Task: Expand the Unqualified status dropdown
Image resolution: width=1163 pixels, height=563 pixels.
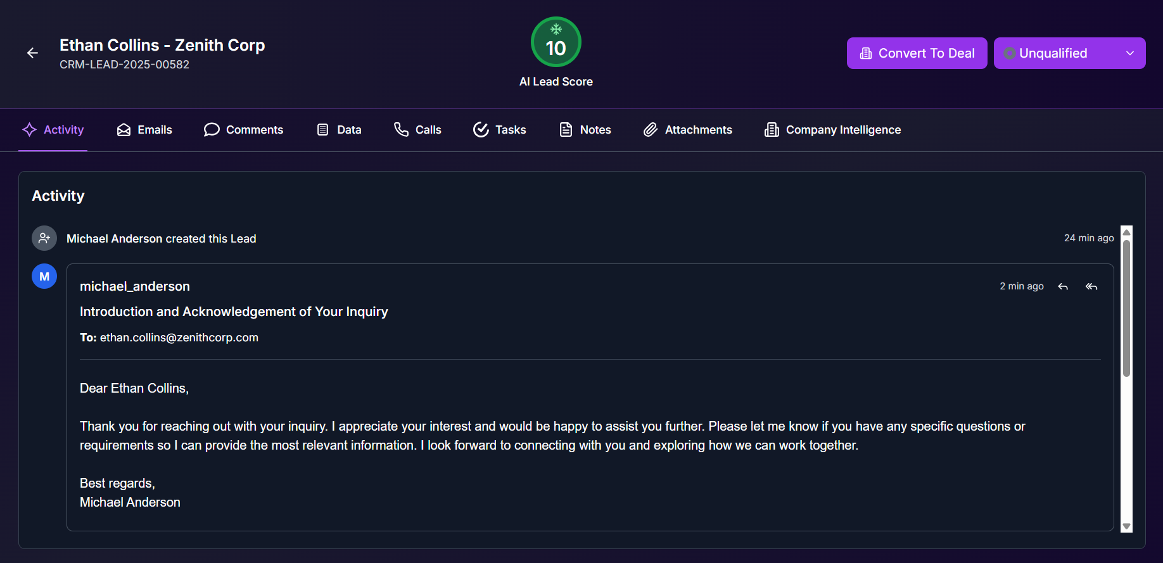Action: (1069, 53)
